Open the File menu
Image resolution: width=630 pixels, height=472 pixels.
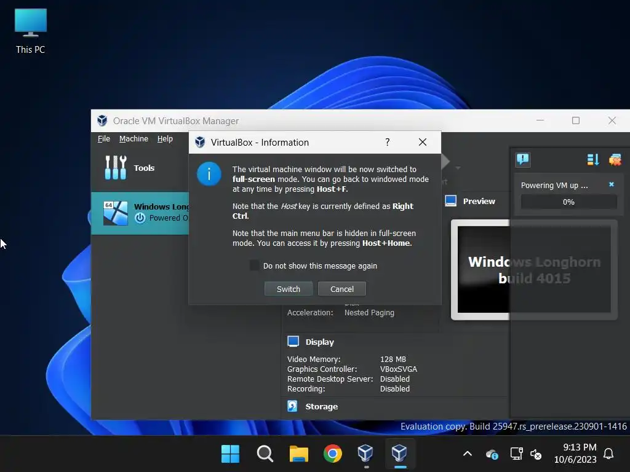[x=103, y=138]
